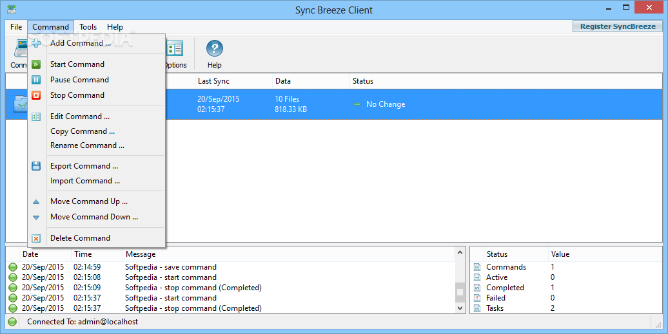The width and height of the screenshot is (668, 334).
Task: Open the Tools menu
Action: [x=88, y=27]
